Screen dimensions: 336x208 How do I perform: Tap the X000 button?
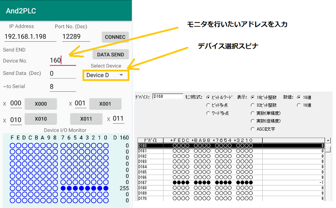(41, 104)
